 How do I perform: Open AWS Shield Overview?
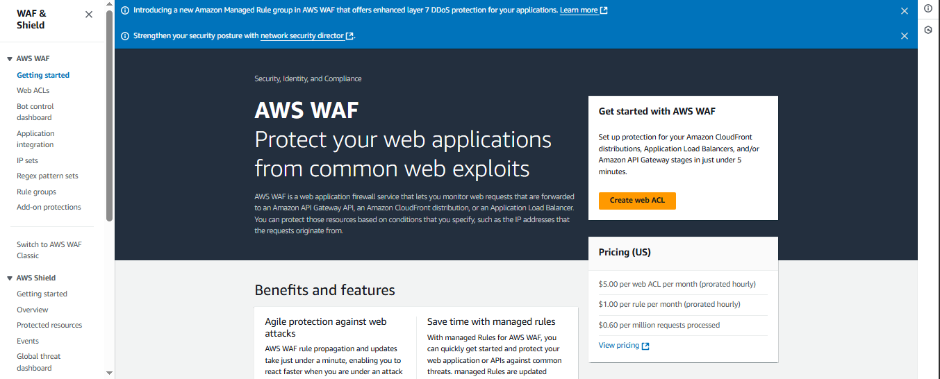(x=33, y=310)
